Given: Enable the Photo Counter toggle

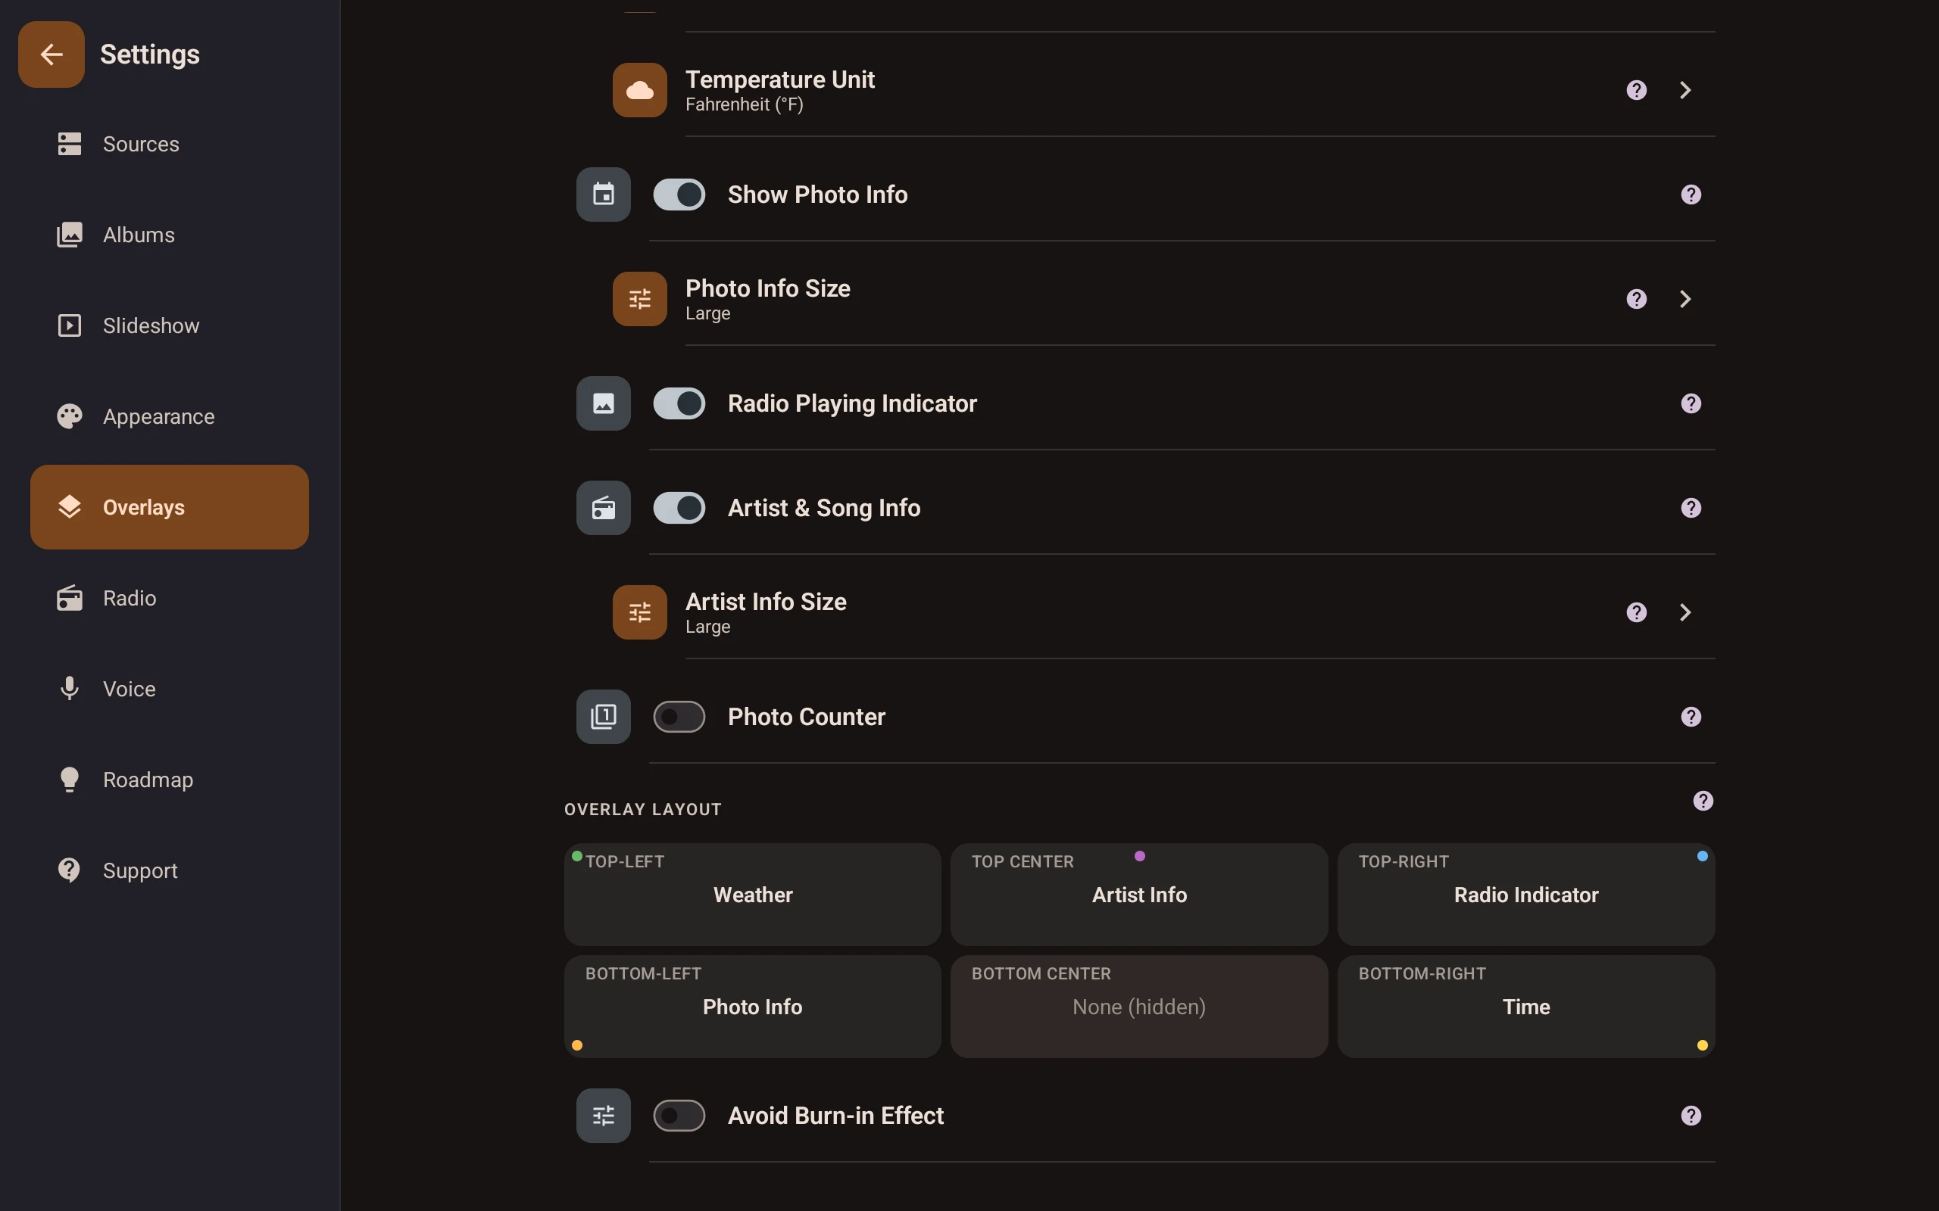Looking at the screenshot, I should 679,717.
